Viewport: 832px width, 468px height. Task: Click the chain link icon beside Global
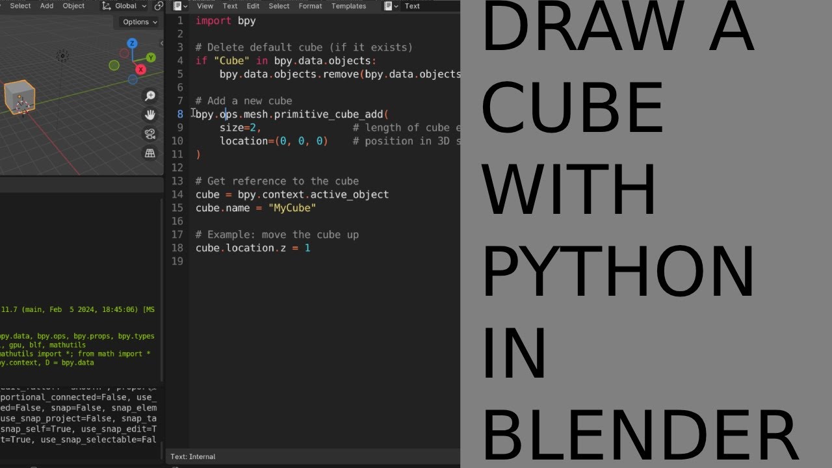pos(159,6)
